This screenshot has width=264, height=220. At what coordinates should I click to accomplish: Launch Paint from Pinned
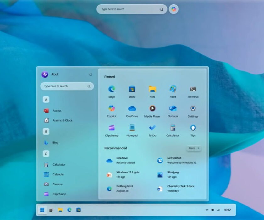click(x=173, y=92)
